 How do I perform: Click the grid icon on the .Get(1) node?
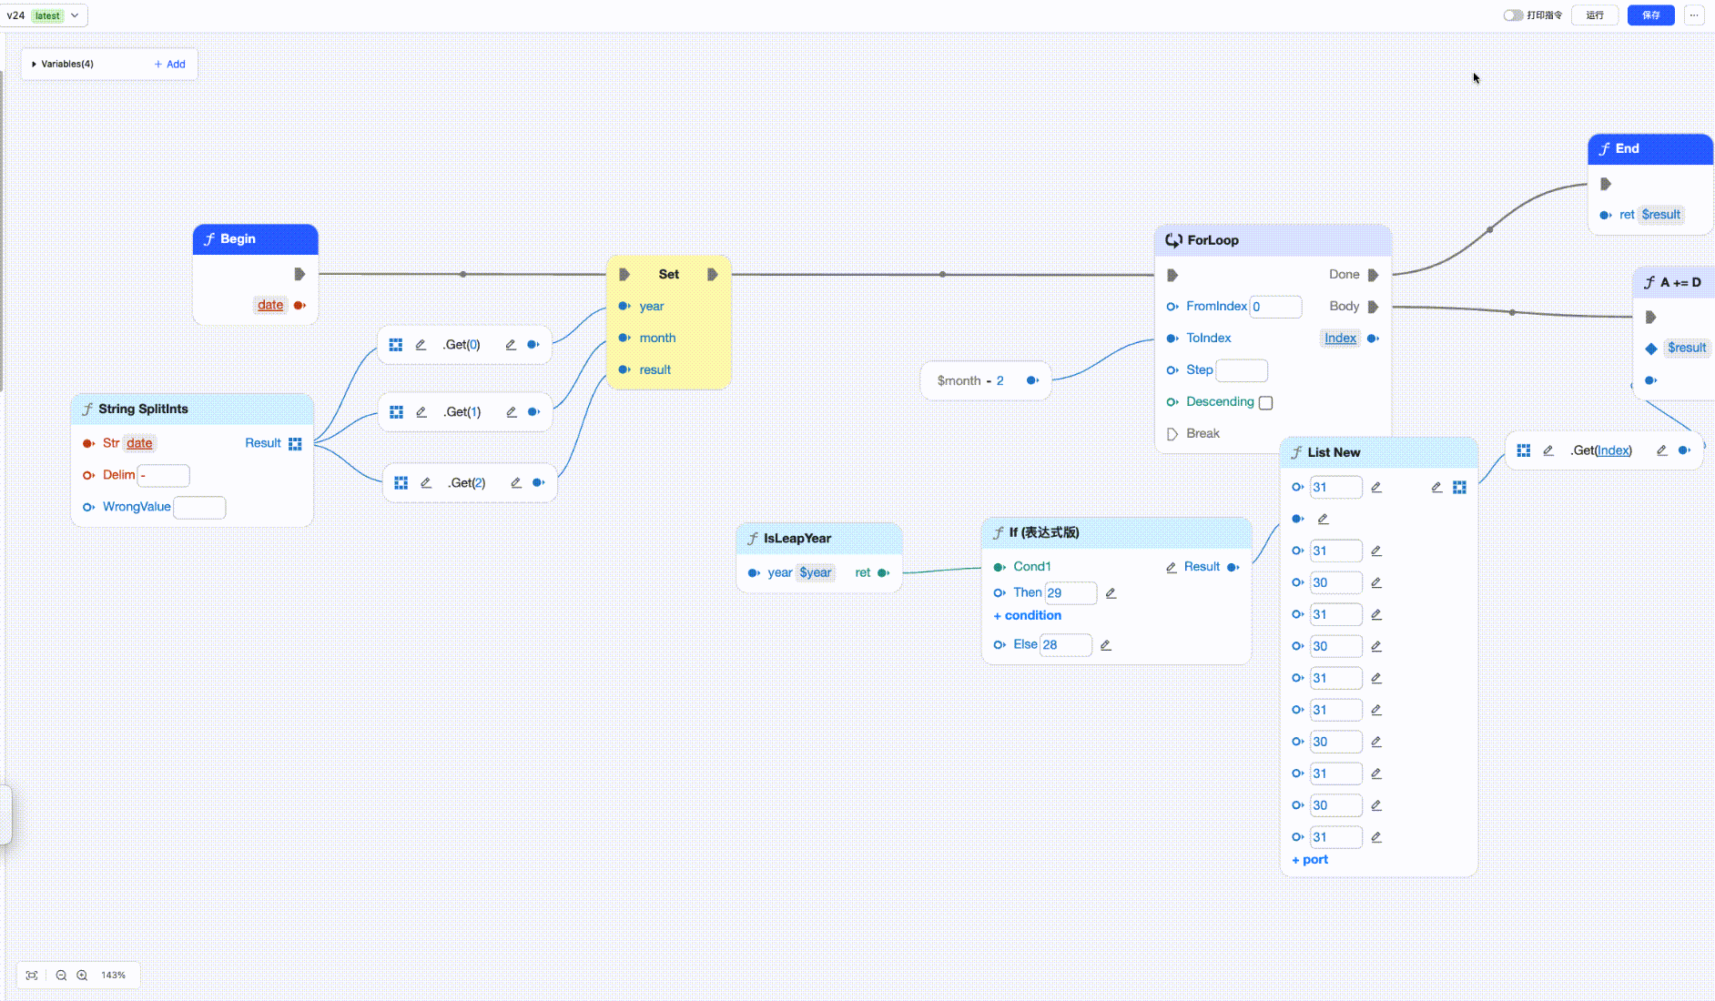coord(396,412)
